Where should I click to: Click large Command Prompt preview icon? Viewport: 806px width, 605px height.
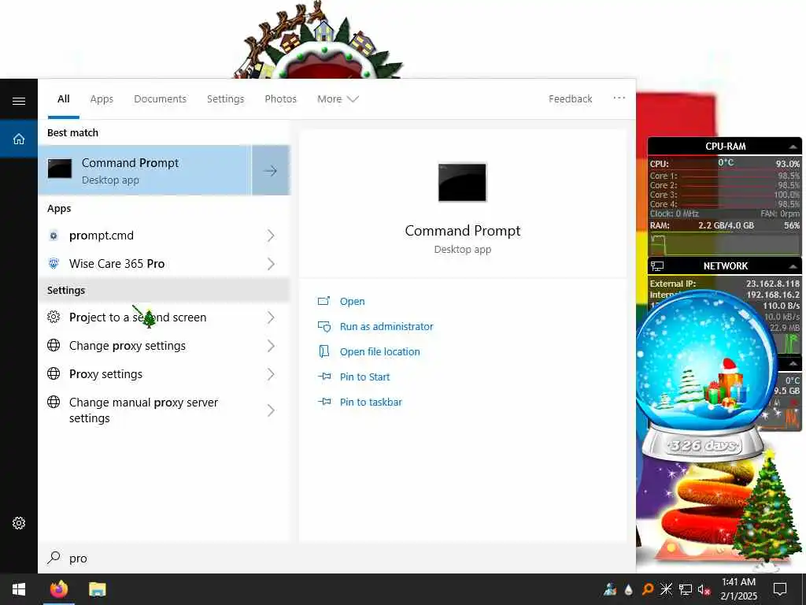[462, 183]
